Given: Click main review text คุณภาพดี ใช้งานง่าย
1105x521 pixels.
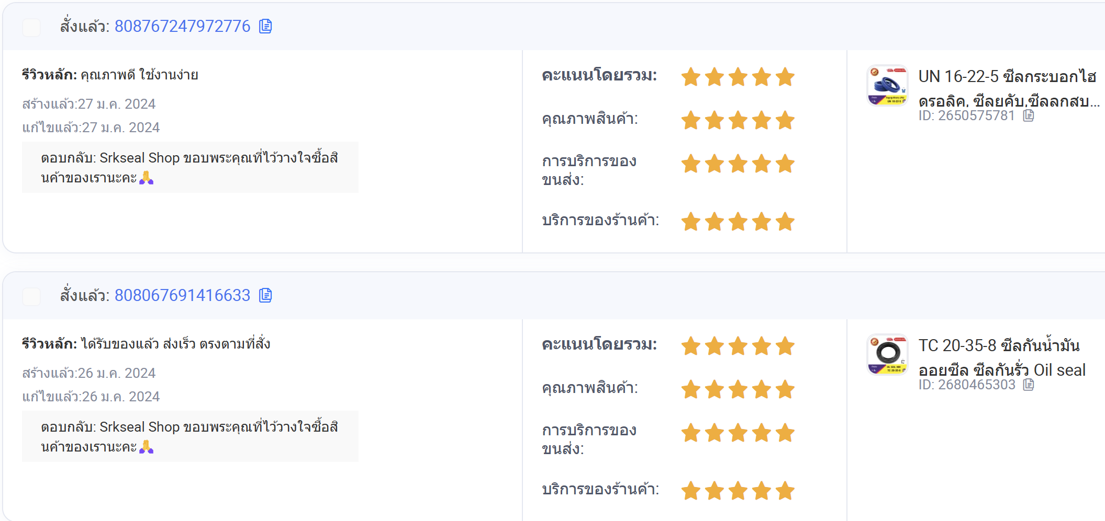Looking at the screenshot, I should (x=139, y=75).
